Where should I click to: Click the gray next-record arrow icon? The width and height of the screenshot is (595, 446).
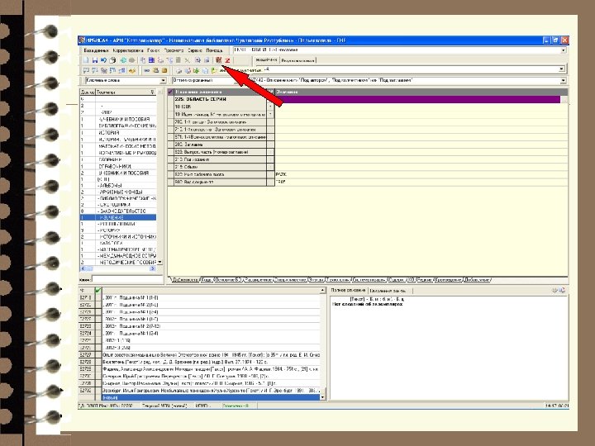click(x=131, y=60)
